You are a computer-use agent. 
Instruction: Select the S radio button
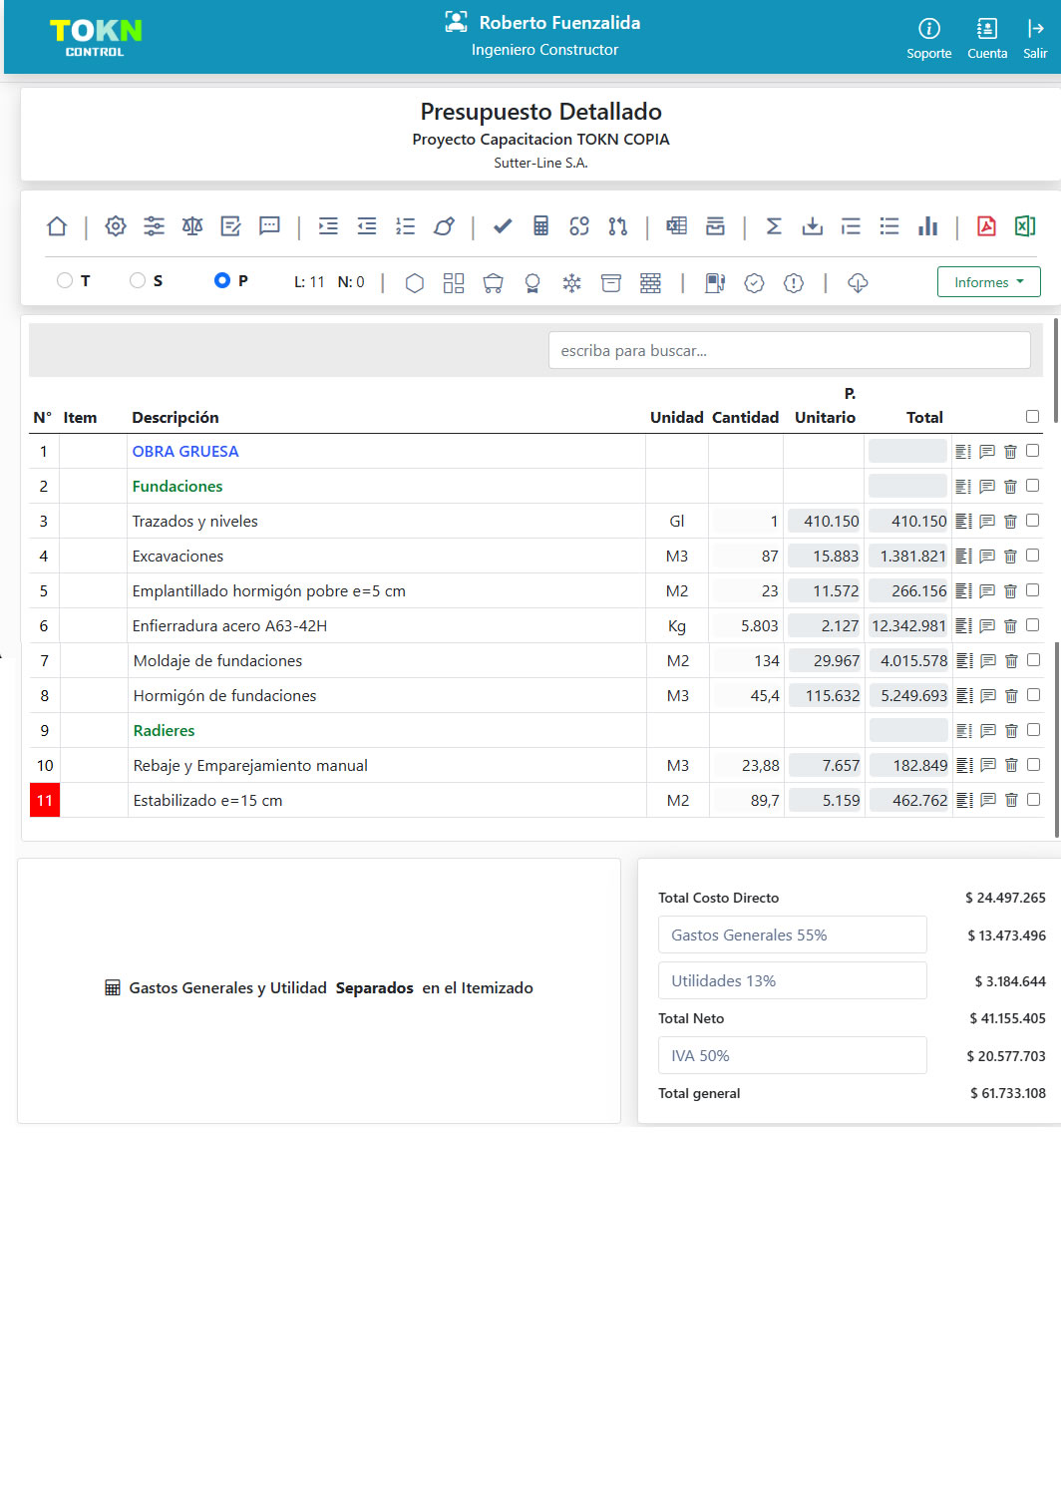point(138,280)
